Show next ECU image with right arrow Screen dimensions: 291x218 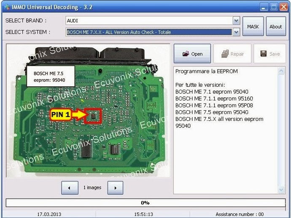pos(115,188)
